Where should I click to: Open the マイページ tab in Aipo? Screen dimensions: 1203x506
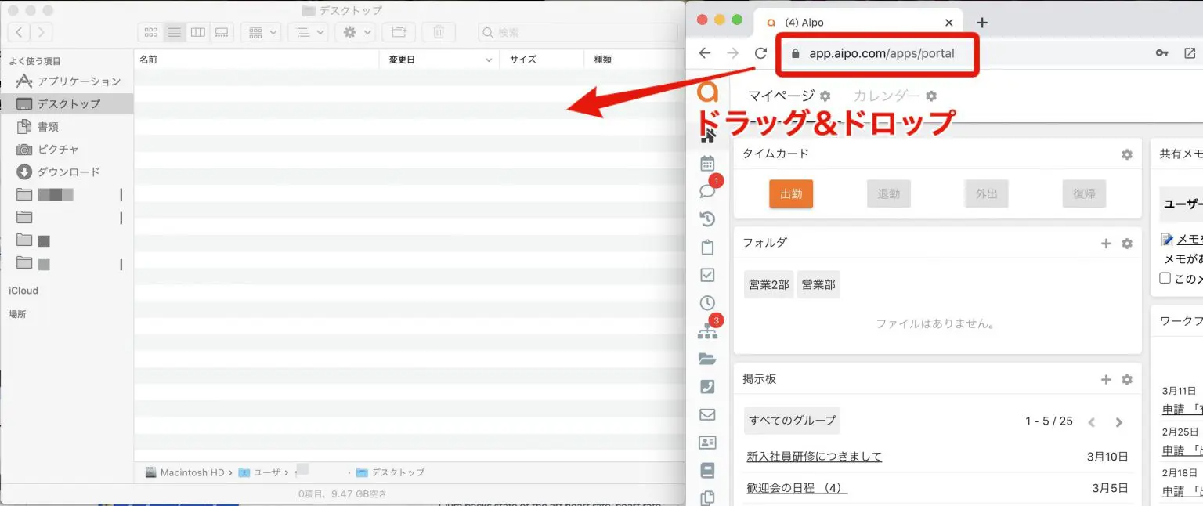[x=782, y=96]
